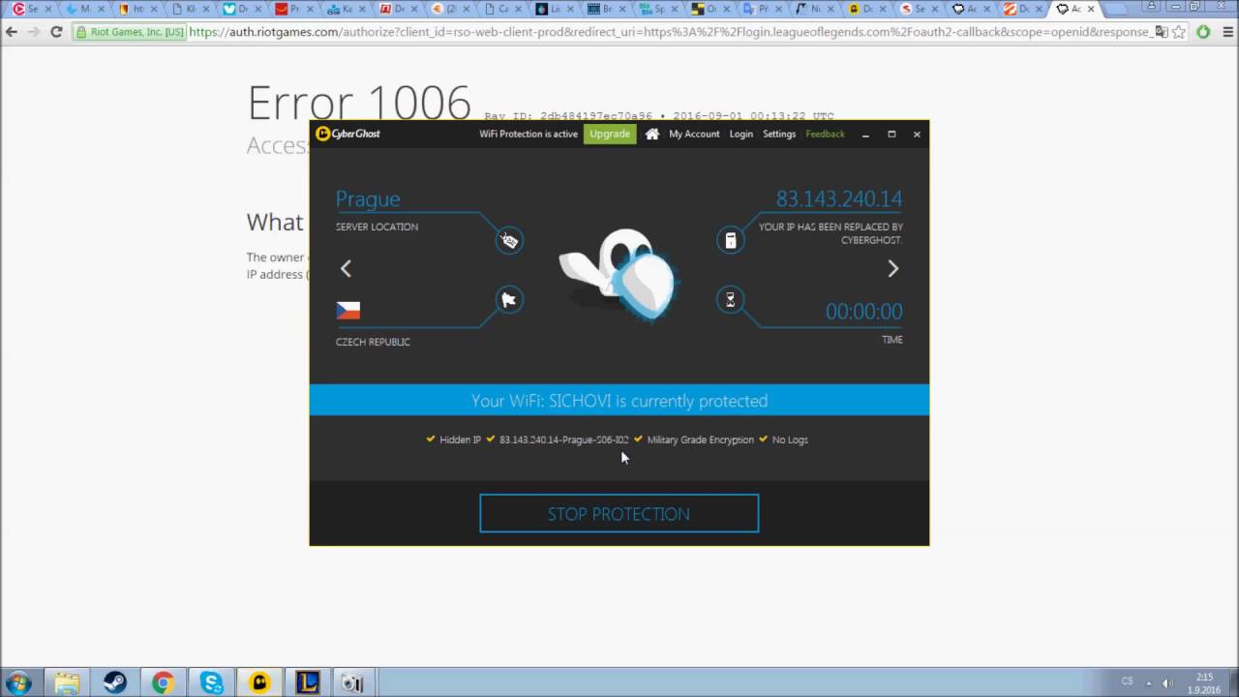Click the WiFi SICHOVI protected banner

619,400
